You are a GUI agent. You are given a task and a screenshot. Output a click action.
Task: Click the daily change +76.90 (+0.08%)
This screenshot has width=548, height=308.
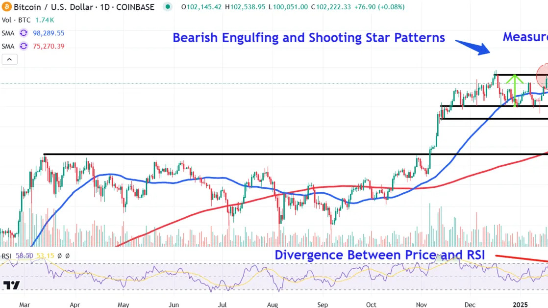coord(379,7)
